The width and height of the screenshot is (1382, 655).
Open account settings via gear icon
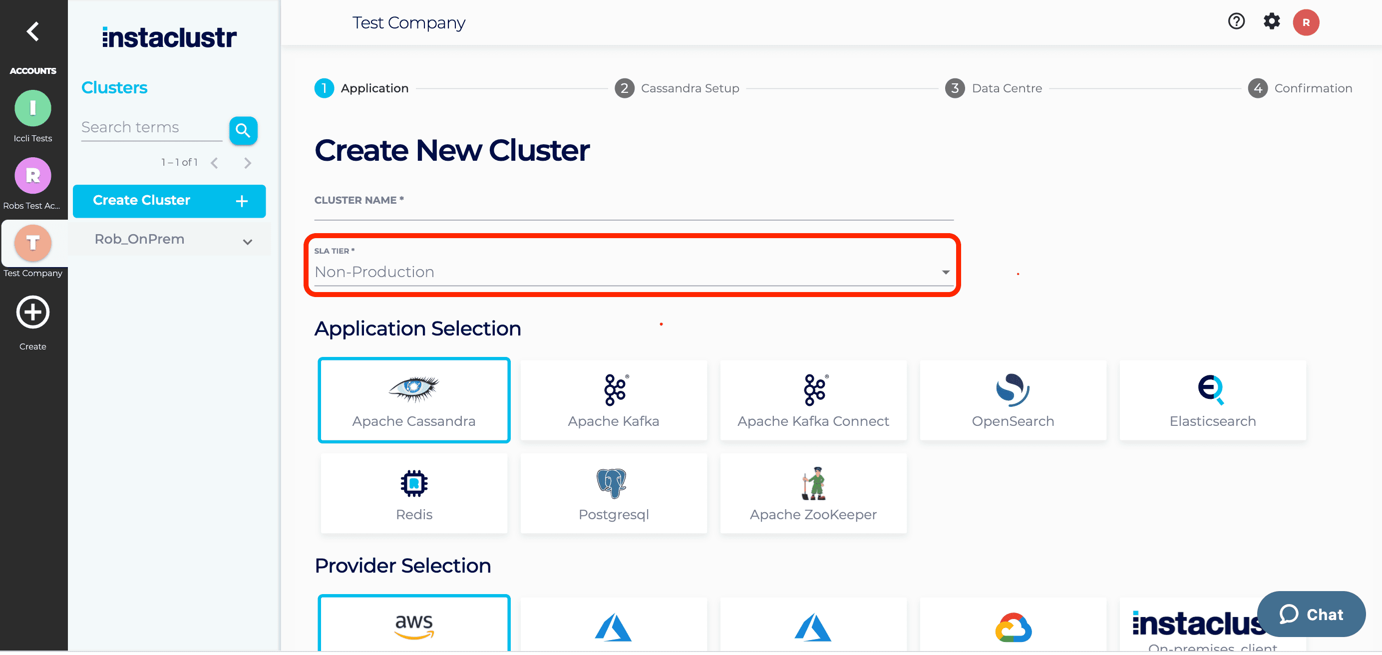click(1271, 22)
